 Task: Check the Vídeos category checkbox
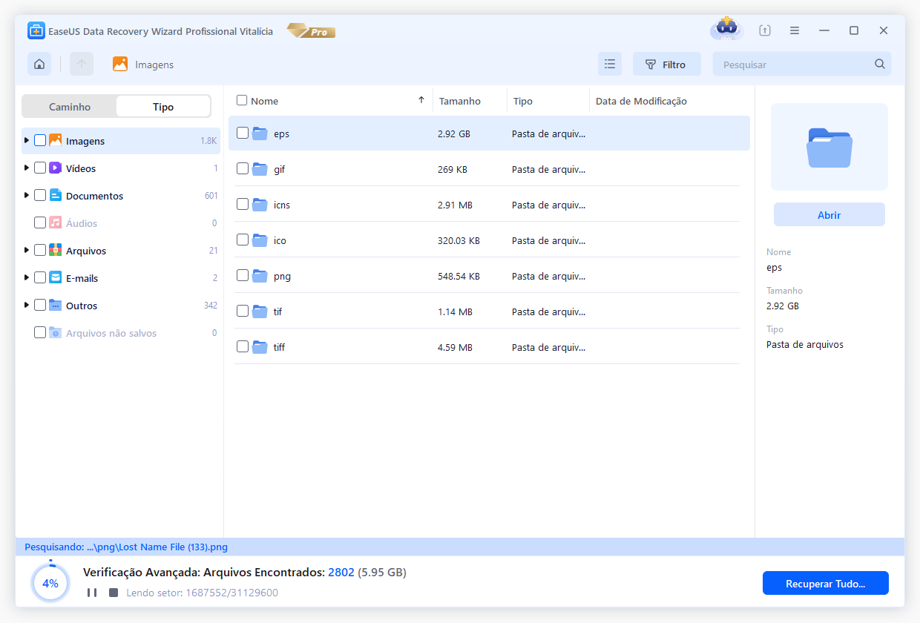tap(40, 168)
